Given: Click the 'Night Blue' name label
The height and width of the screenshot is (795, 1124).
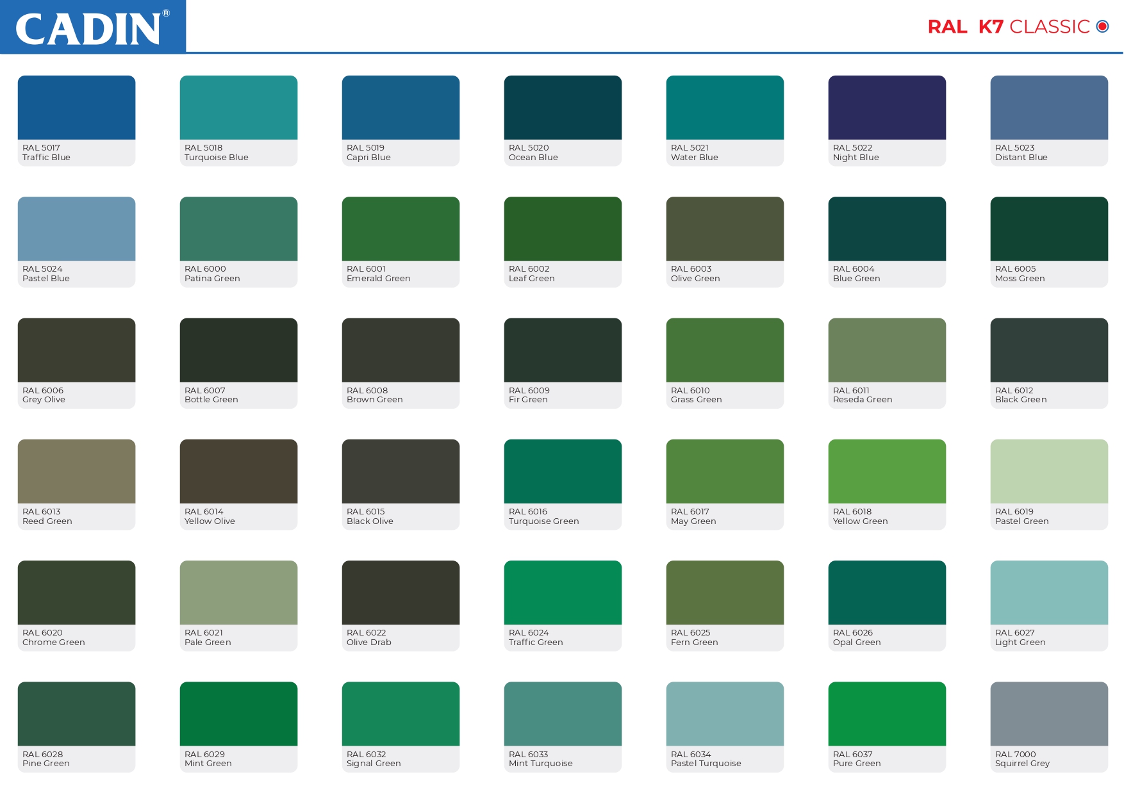Looking at the screenshot, I should (856, 158).
